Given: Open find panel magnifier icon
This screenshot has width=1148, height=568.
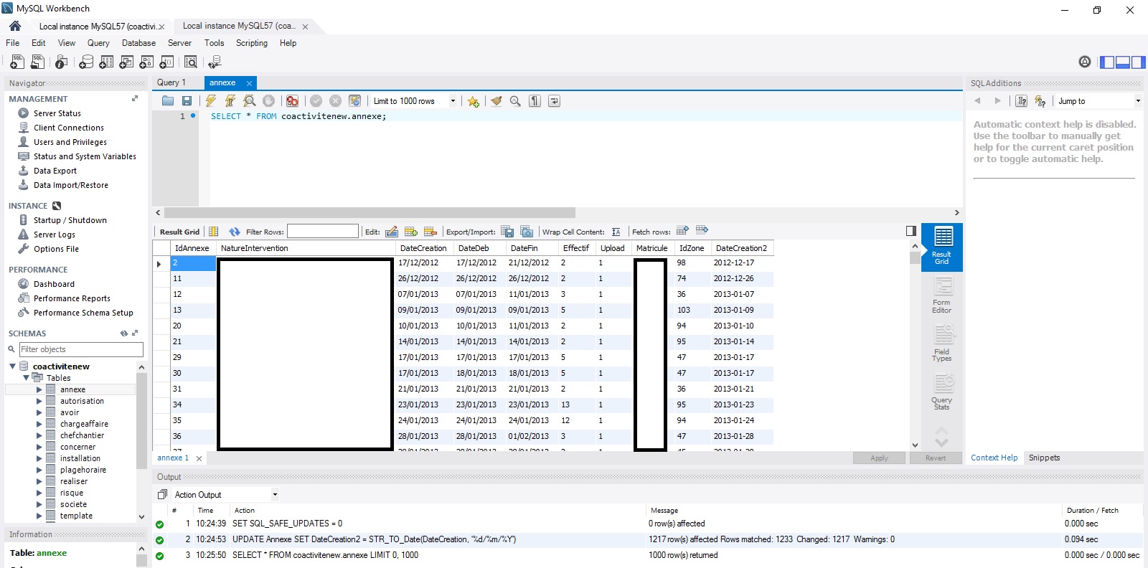Looking at the screenshot, I should click(x=515, y=101).
